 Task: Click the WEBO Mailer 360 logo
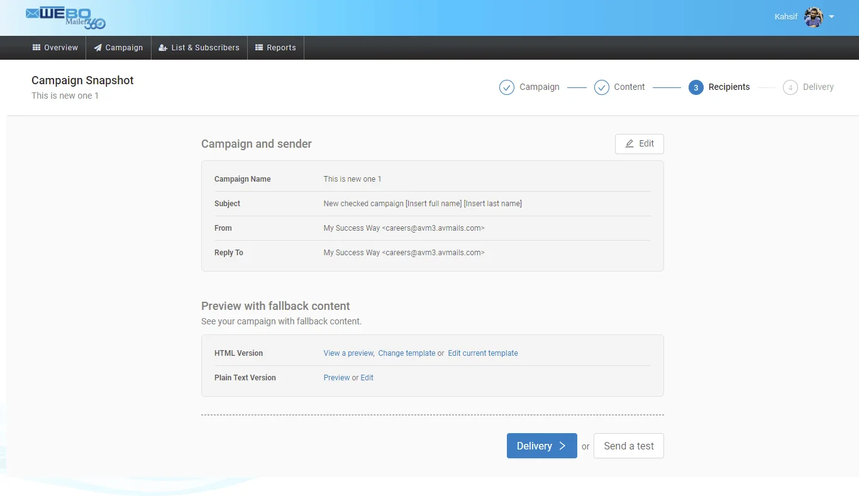coord(65,18)
